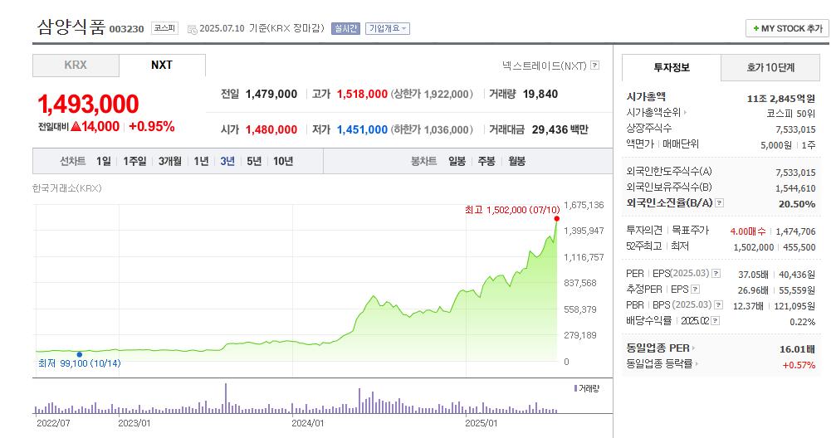The height and width of the screenshot is (438, 836).
Task: Select 3년 line chart period
Action: 227,161
